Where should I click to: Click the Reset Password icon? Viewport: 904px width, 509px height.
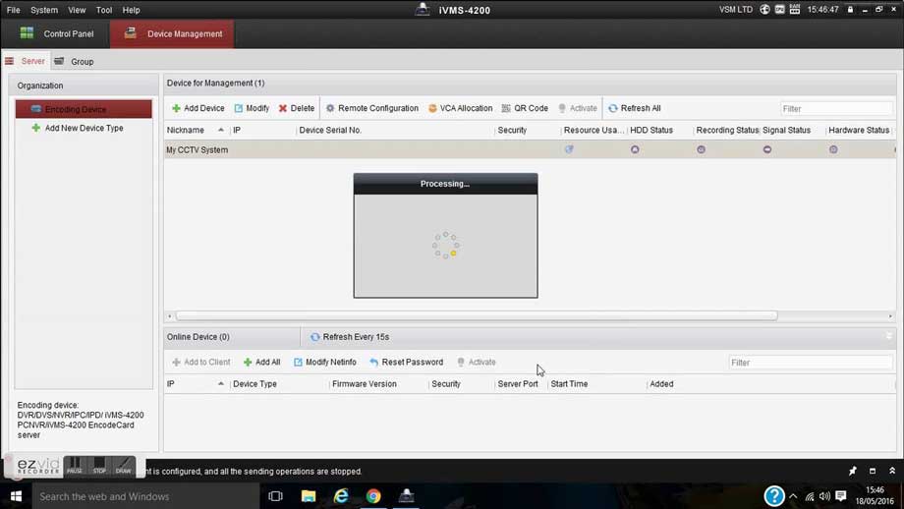[374, 363]
